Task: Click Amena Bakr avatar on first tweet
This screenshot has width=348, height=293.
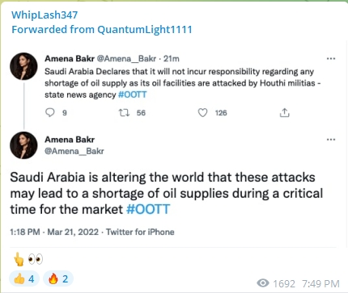Action: (x=23, y=66)
